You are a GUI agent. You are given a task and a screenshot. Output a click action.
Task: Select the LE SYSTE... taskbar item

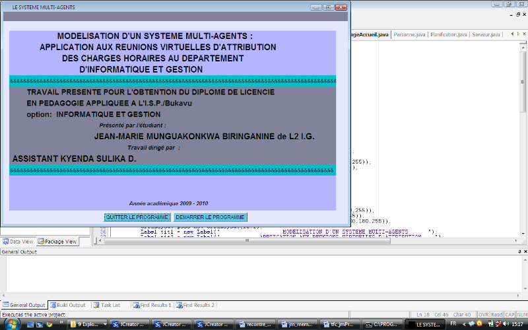(424, 325)
